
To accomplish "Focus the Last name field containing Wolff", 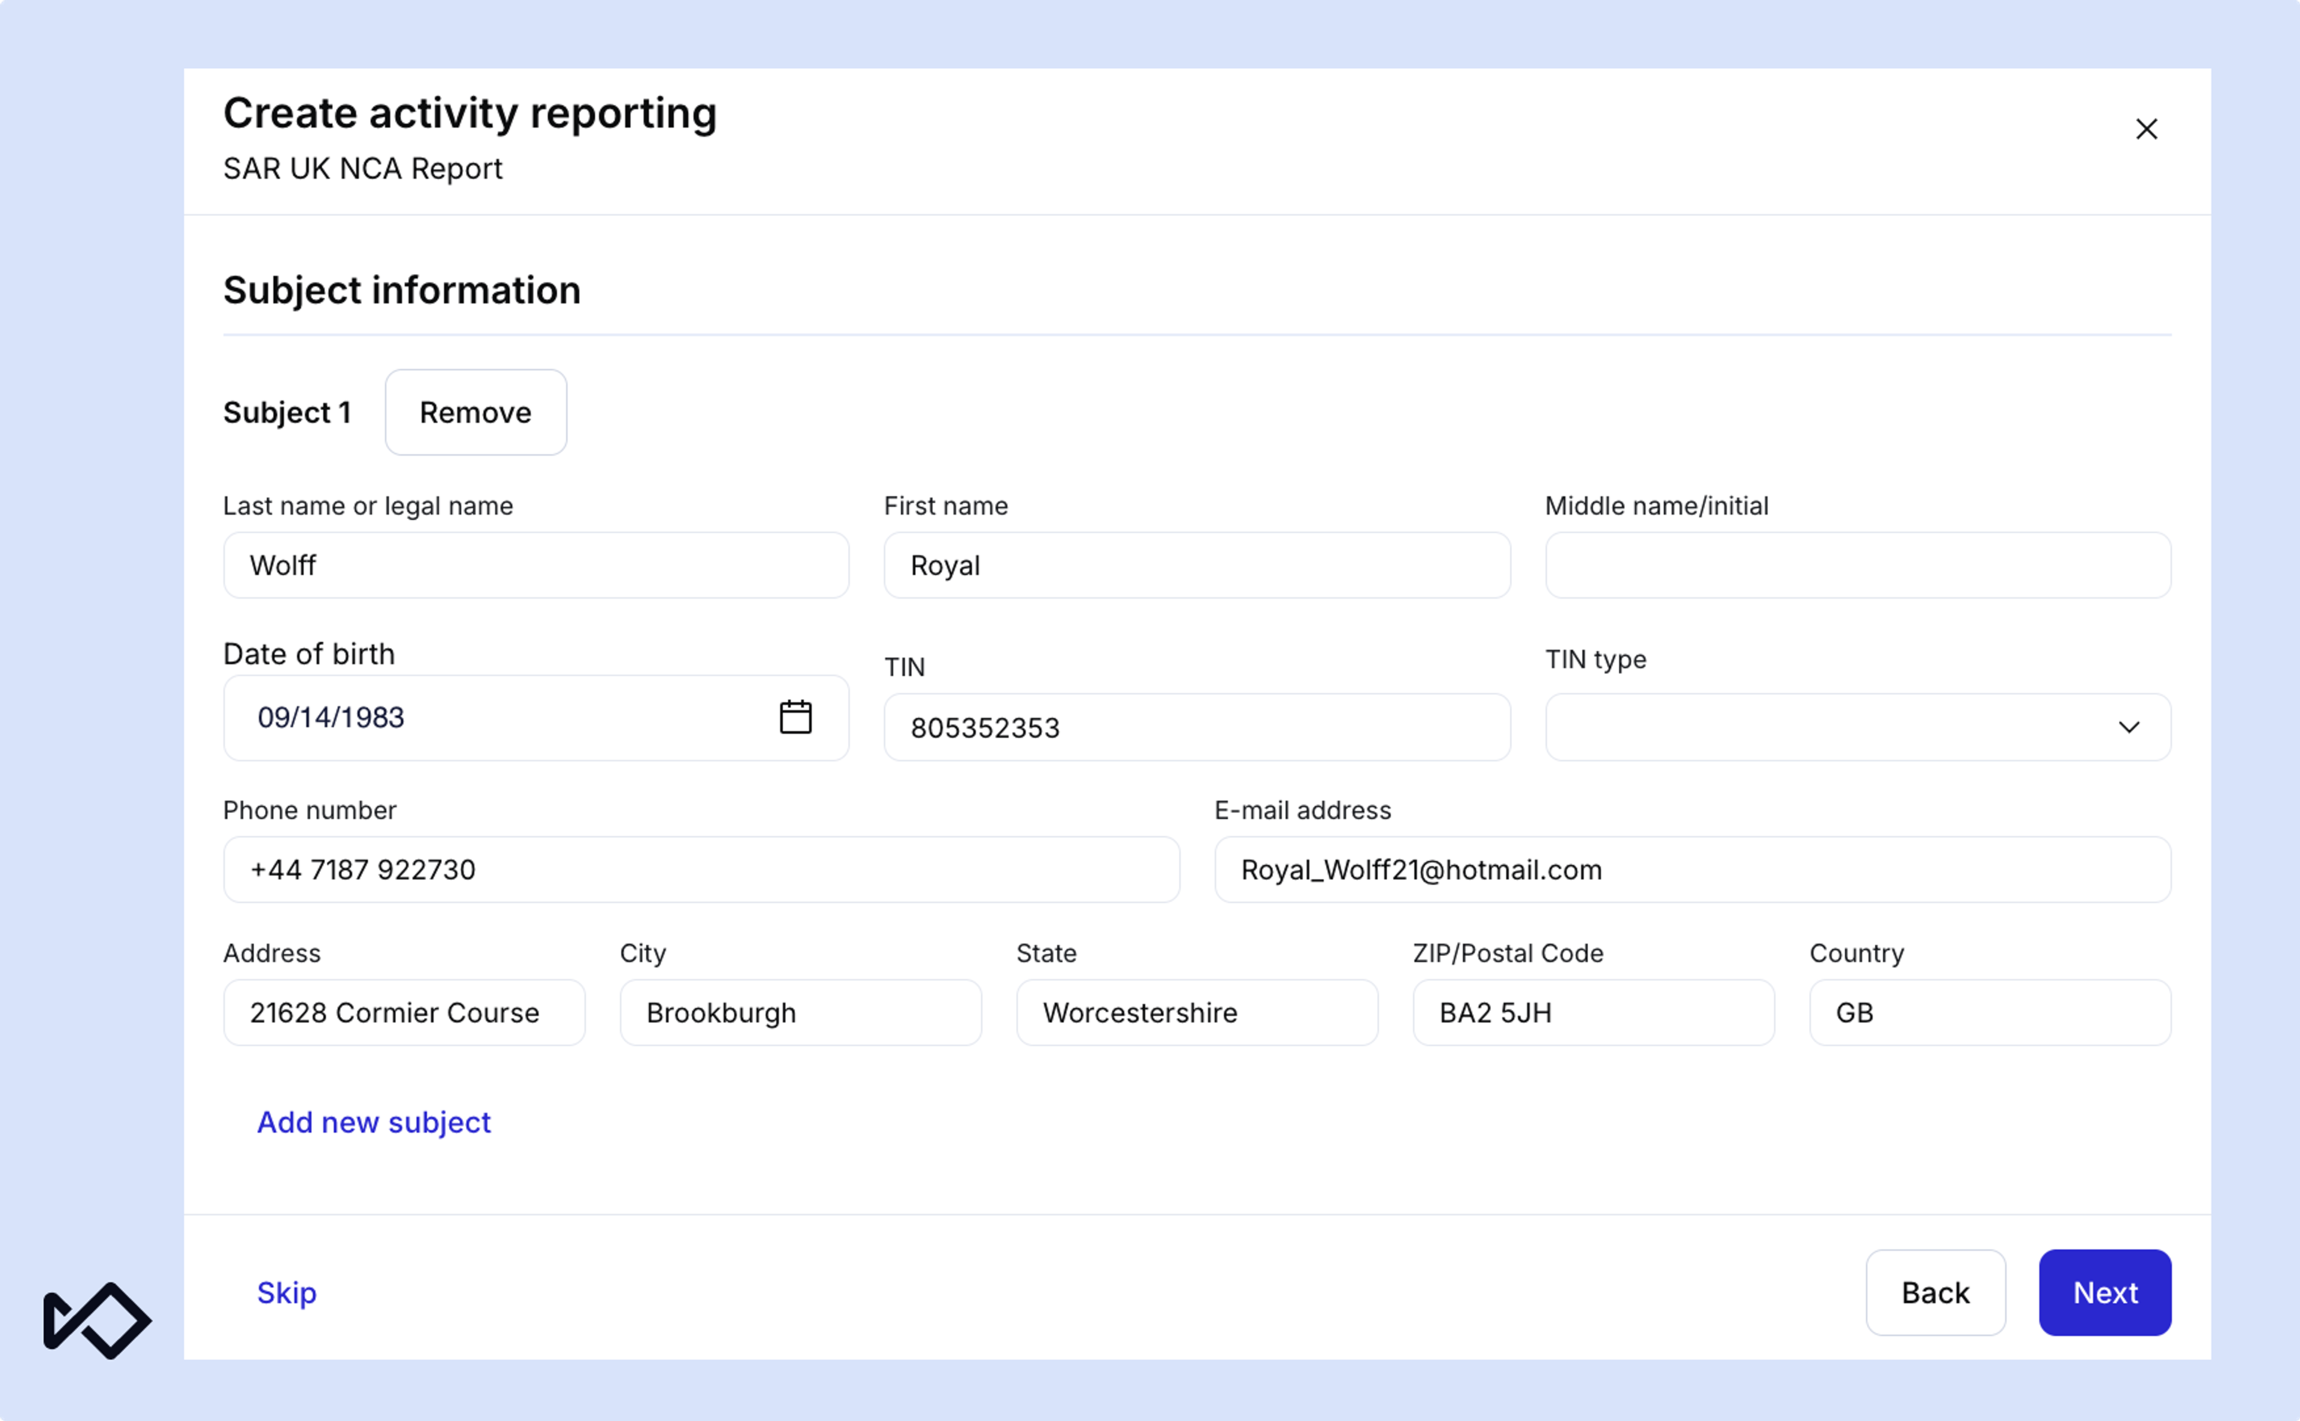I will (536, 565).
